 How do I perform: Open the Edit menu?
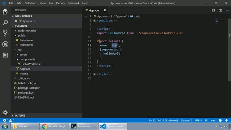(x=19, y=3)
